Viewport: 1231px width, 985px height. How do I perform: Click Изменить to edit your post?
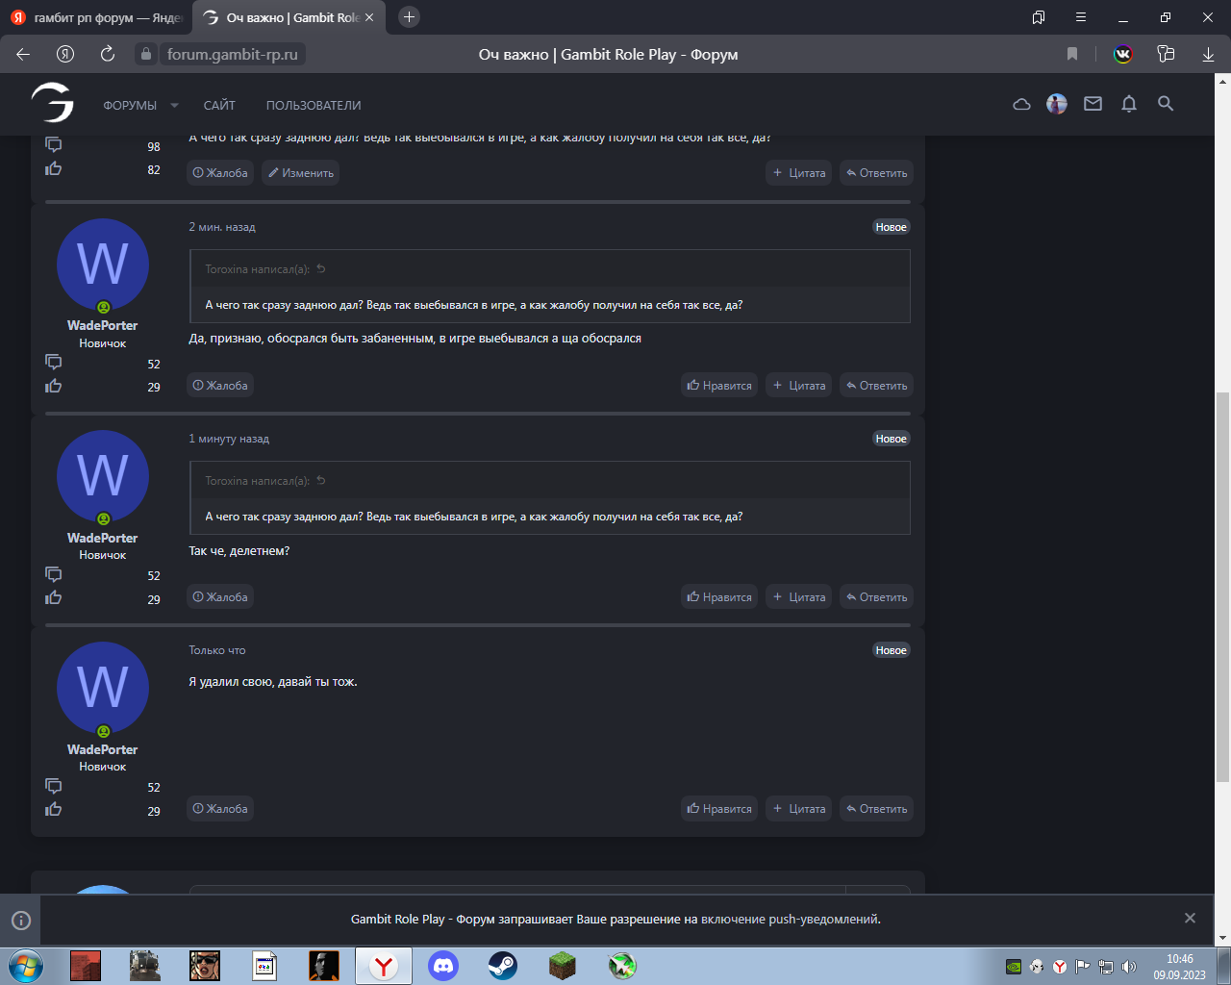click(x=300, y=173)
